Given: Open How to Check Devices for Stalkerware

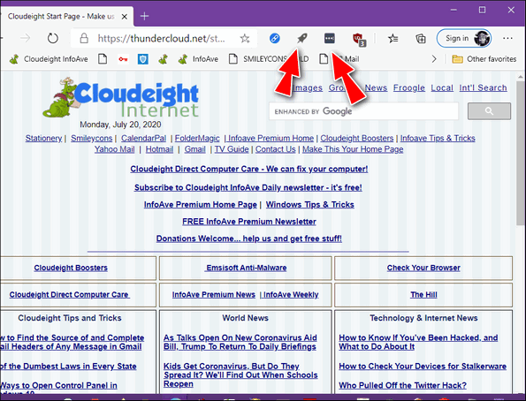Looking at the screenshot, I should (423, 367).
